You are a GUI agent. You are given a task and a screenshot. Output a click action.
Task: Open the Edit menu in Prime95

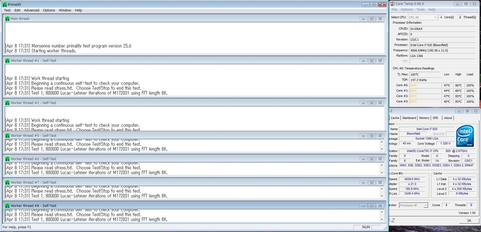click(x=17, y=10)
